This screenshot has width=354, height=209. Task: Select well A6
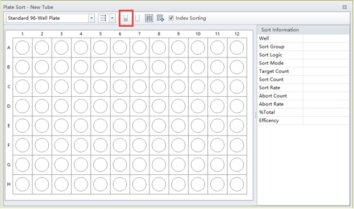(x=120, y=47)
